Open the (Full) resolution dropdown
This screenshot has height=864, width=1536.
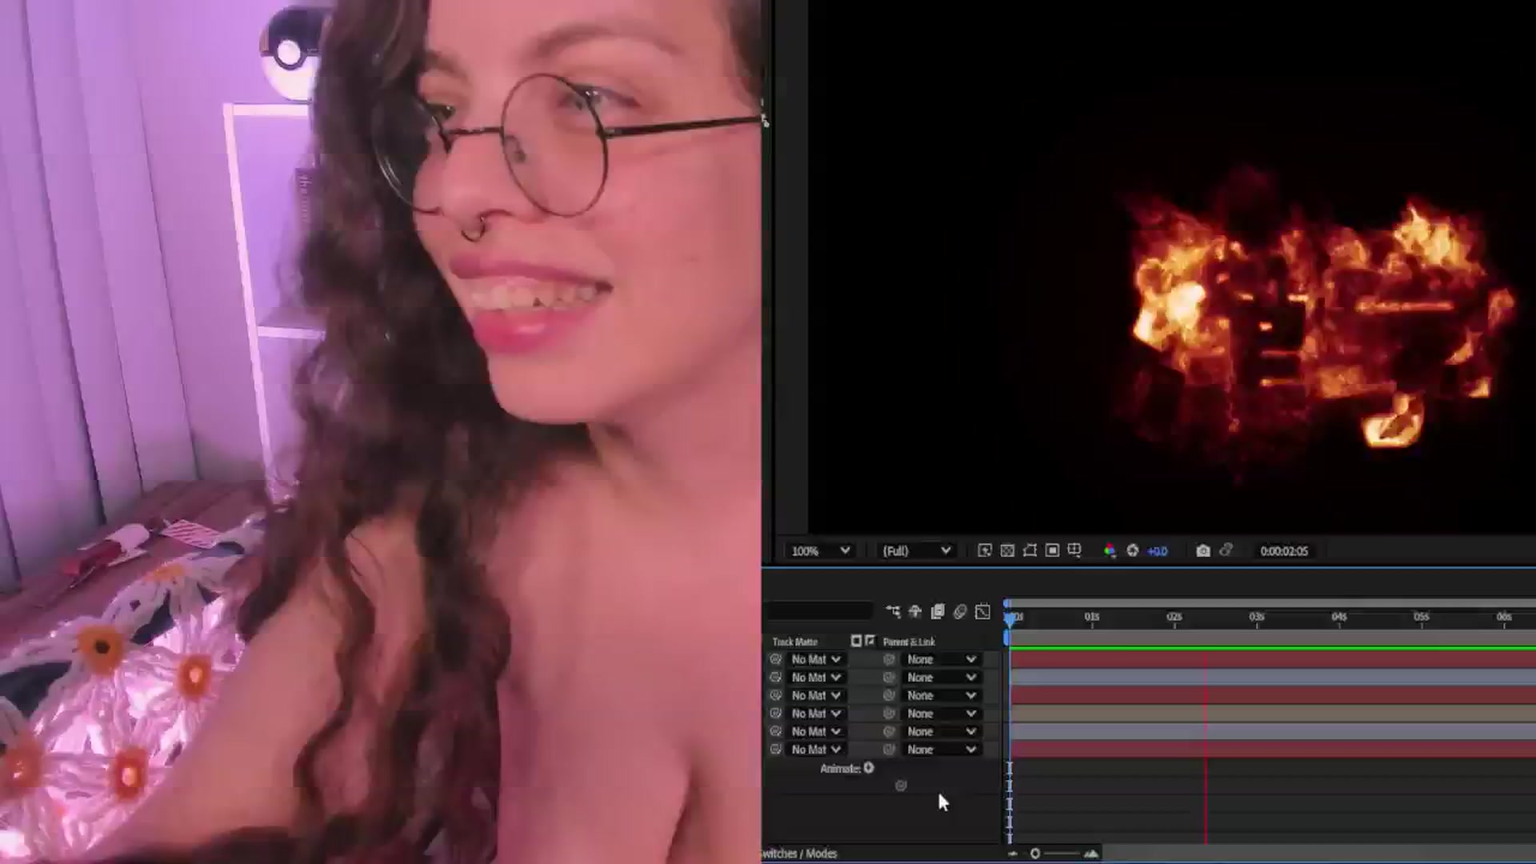pos(916,551)
